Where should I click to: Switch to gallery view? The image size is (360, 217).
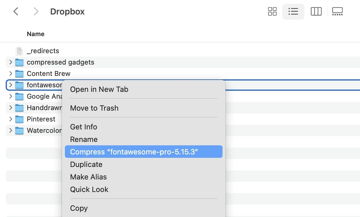tap(338, 11)
